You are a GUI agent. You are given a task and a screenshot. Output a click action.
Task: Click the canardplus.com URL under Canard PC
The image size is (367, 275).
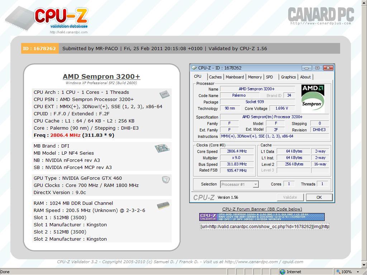(x=320, y=23)
